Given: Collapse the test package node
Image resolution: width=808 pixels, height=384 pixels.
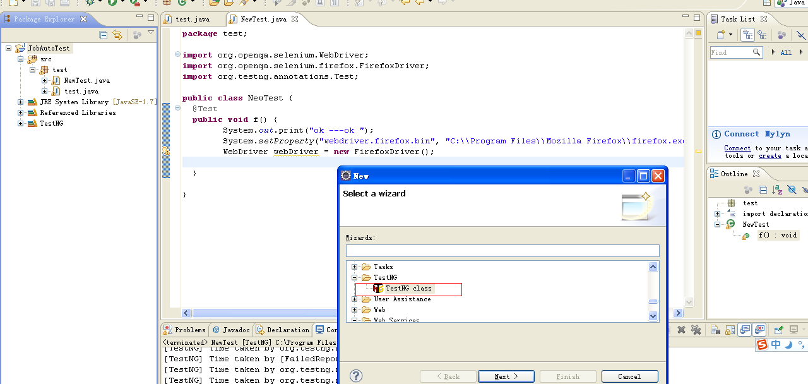Looking at the screenshot, I should (33, 69).
